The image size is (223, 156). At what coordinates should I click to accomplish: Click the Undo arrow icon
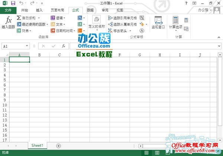pyautogui.click(x=21, y=3)
